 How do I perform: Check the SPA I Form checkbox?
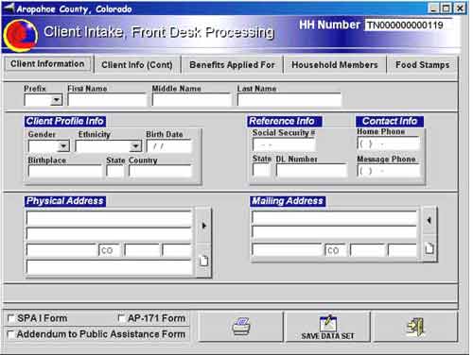(10, 318)
